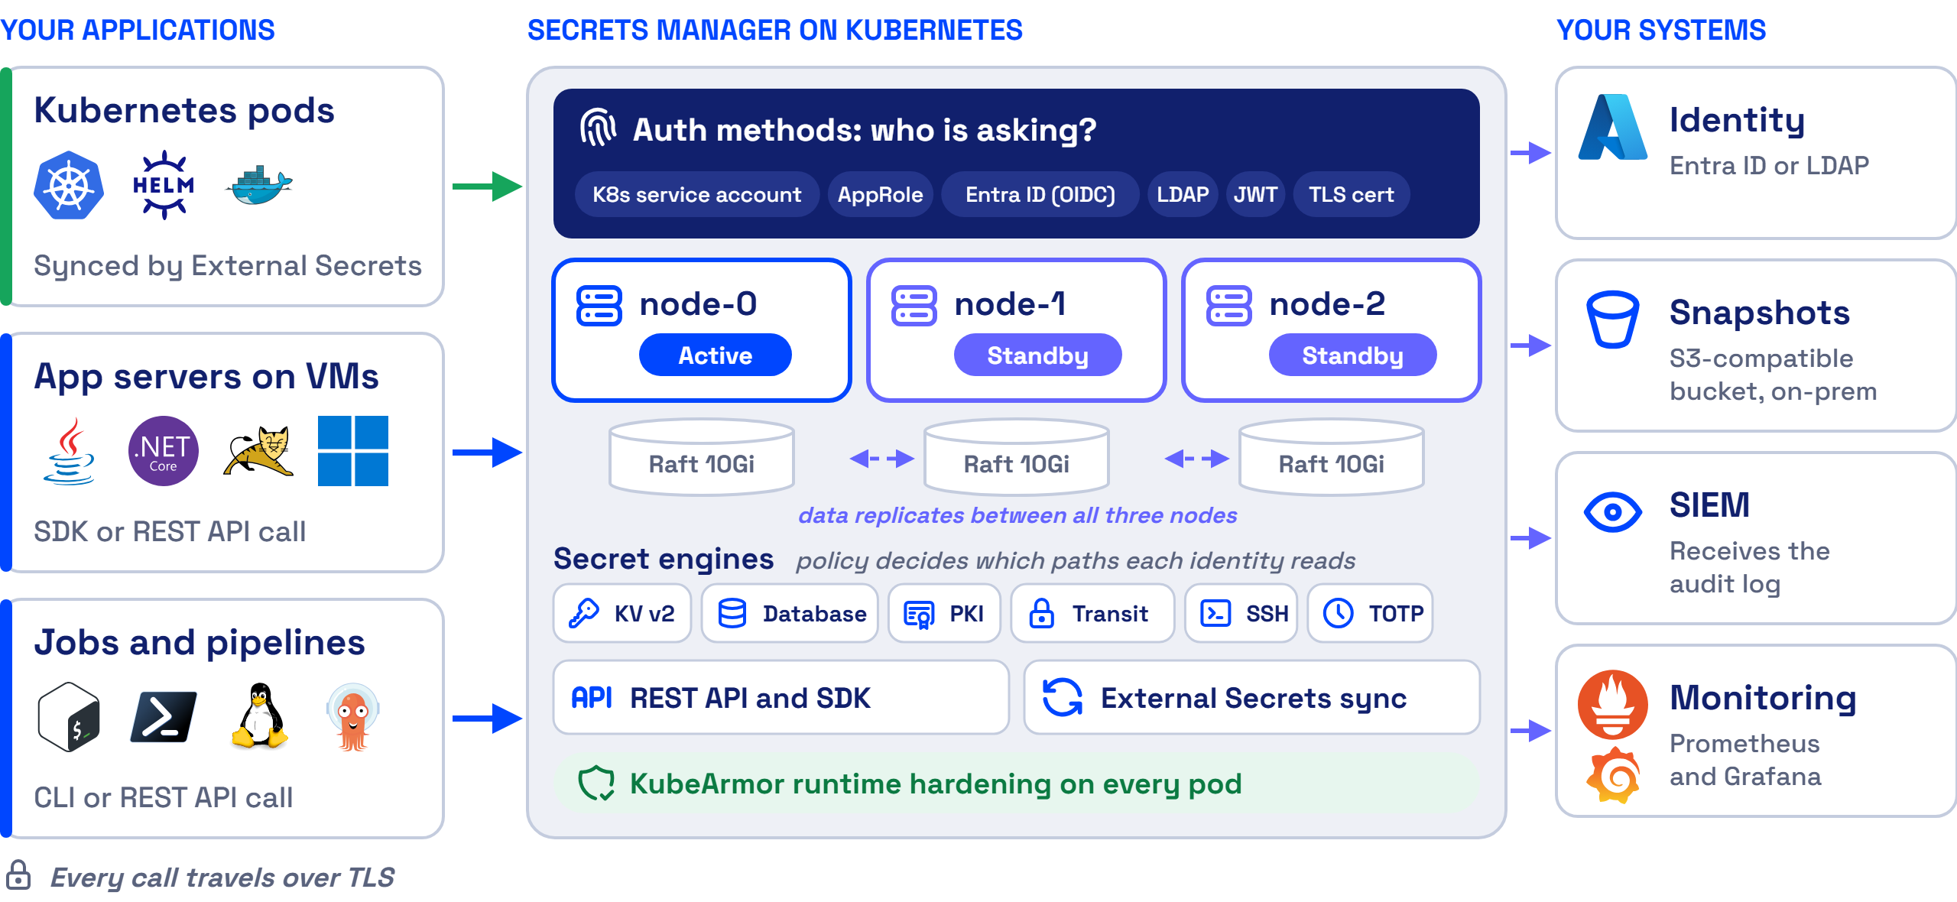The image size is (1957, 902).
Task: Click the Standby badge on node-1
Action: click(1038, 355)
